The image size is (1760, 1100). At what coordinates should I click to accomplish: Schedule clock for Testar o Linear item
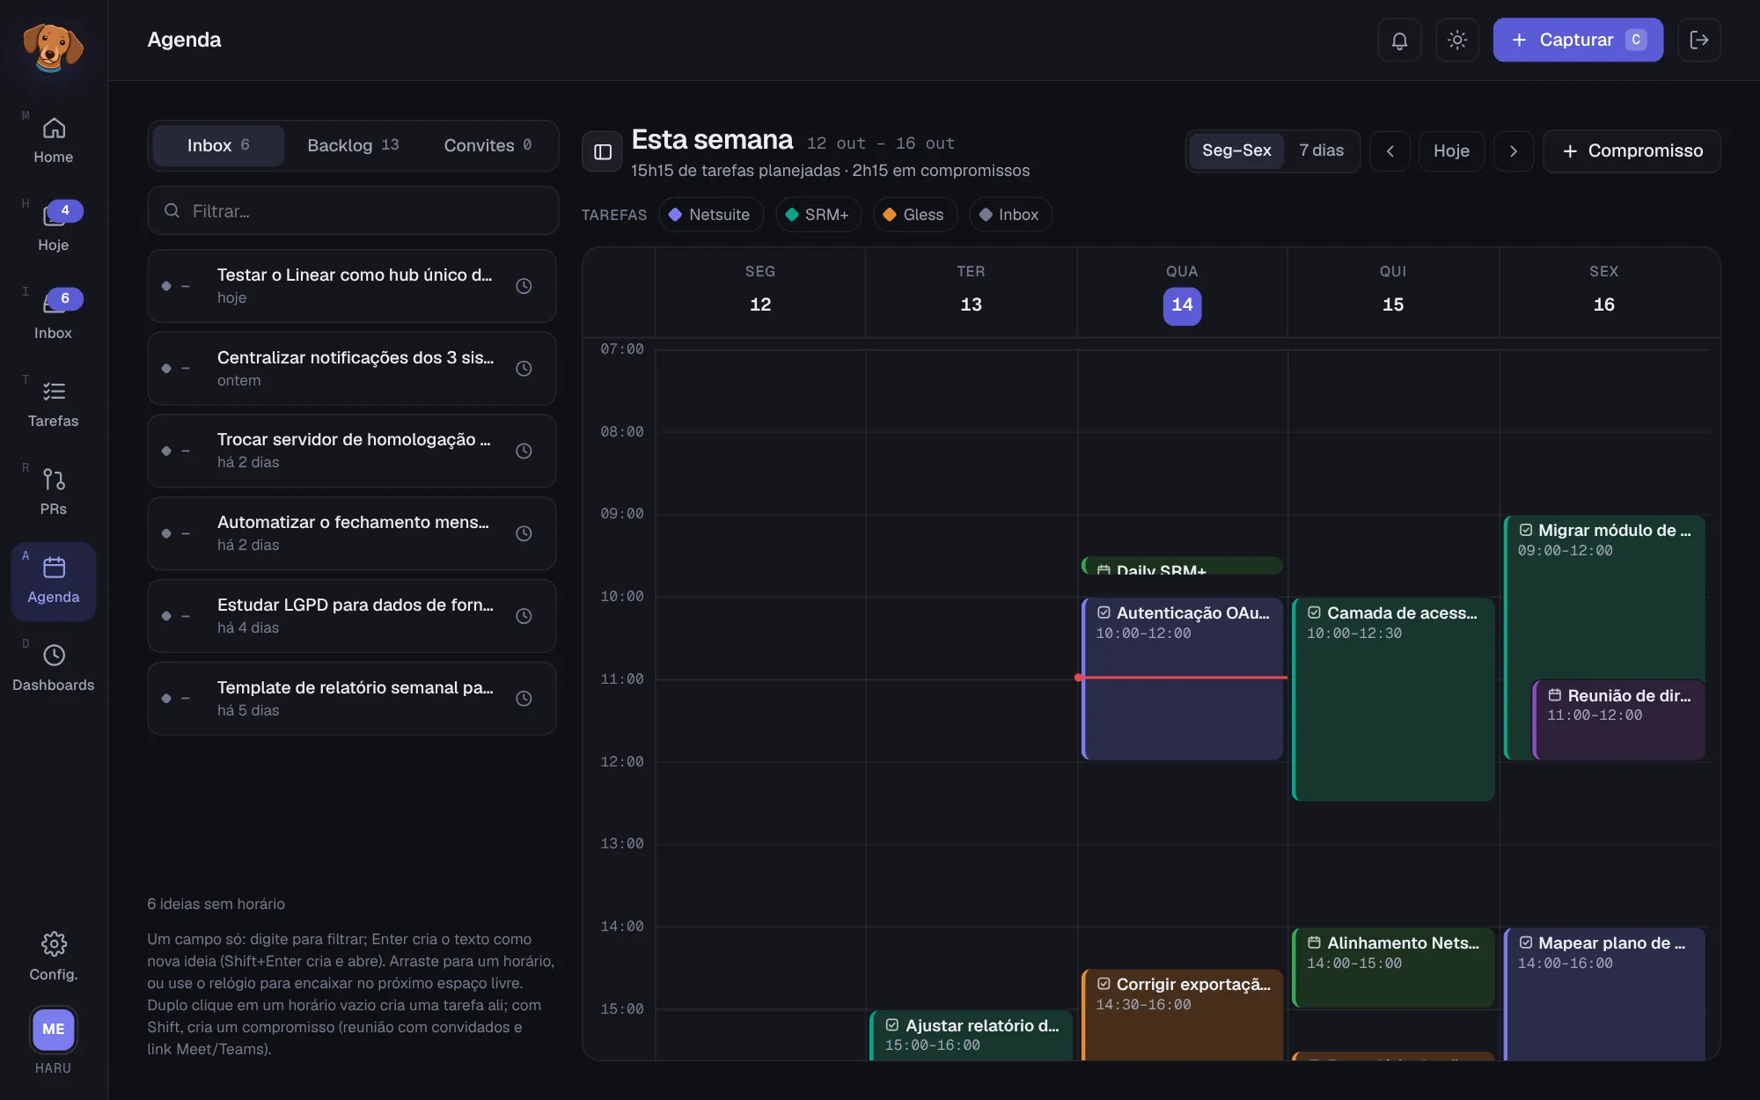[524, 286]
